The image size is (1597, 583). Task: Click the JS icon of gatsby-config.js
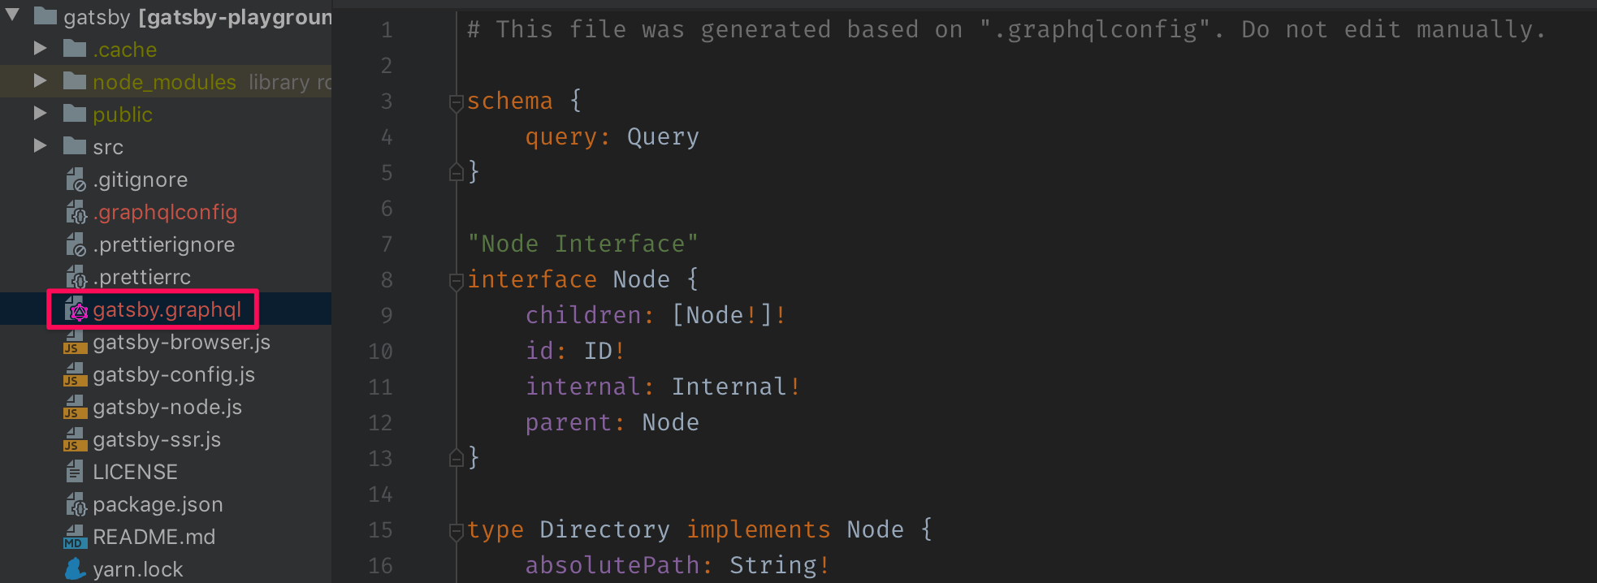[75, 374]
